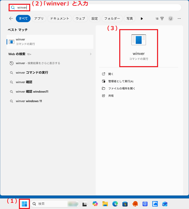
Task: Switch to the ドキュメント filter tab
Action: [59, 19]
